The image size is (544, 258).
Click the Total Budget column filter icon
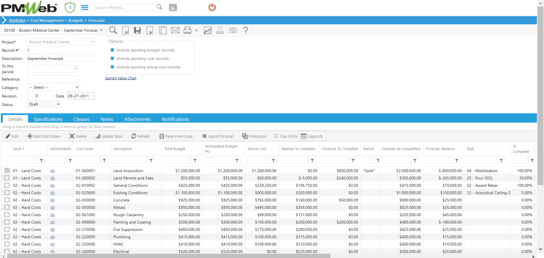tap(195, 161)
